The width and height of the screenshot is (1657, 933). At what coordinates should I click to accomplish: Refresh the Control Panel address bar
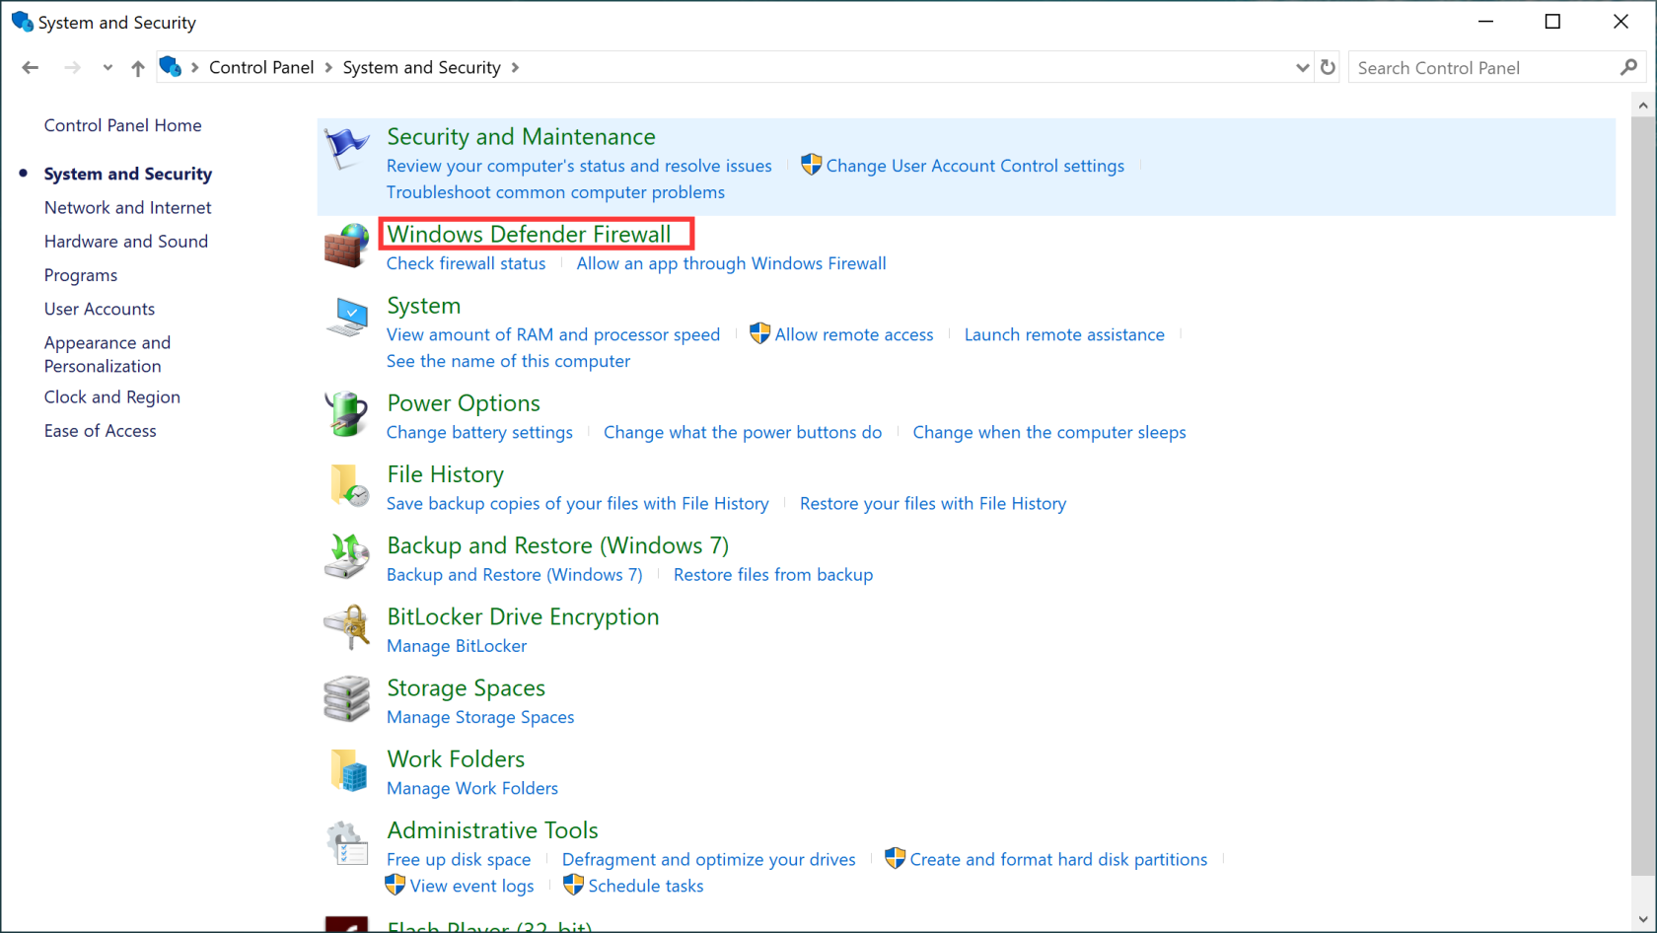1328,67
